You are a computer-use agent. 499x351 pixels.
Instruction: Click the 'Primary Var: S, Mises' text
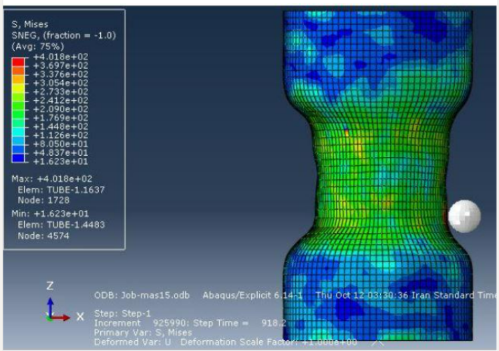click(143, 332)
